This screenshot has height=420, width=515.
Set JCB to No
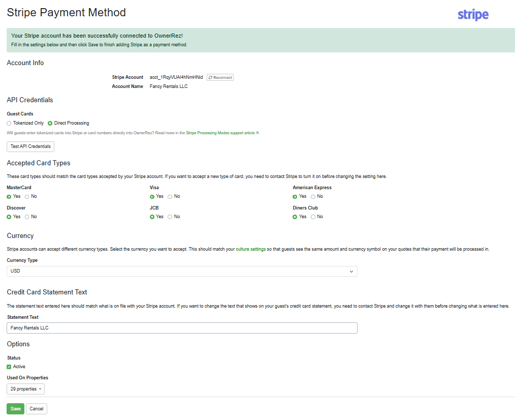pos(170,217)
